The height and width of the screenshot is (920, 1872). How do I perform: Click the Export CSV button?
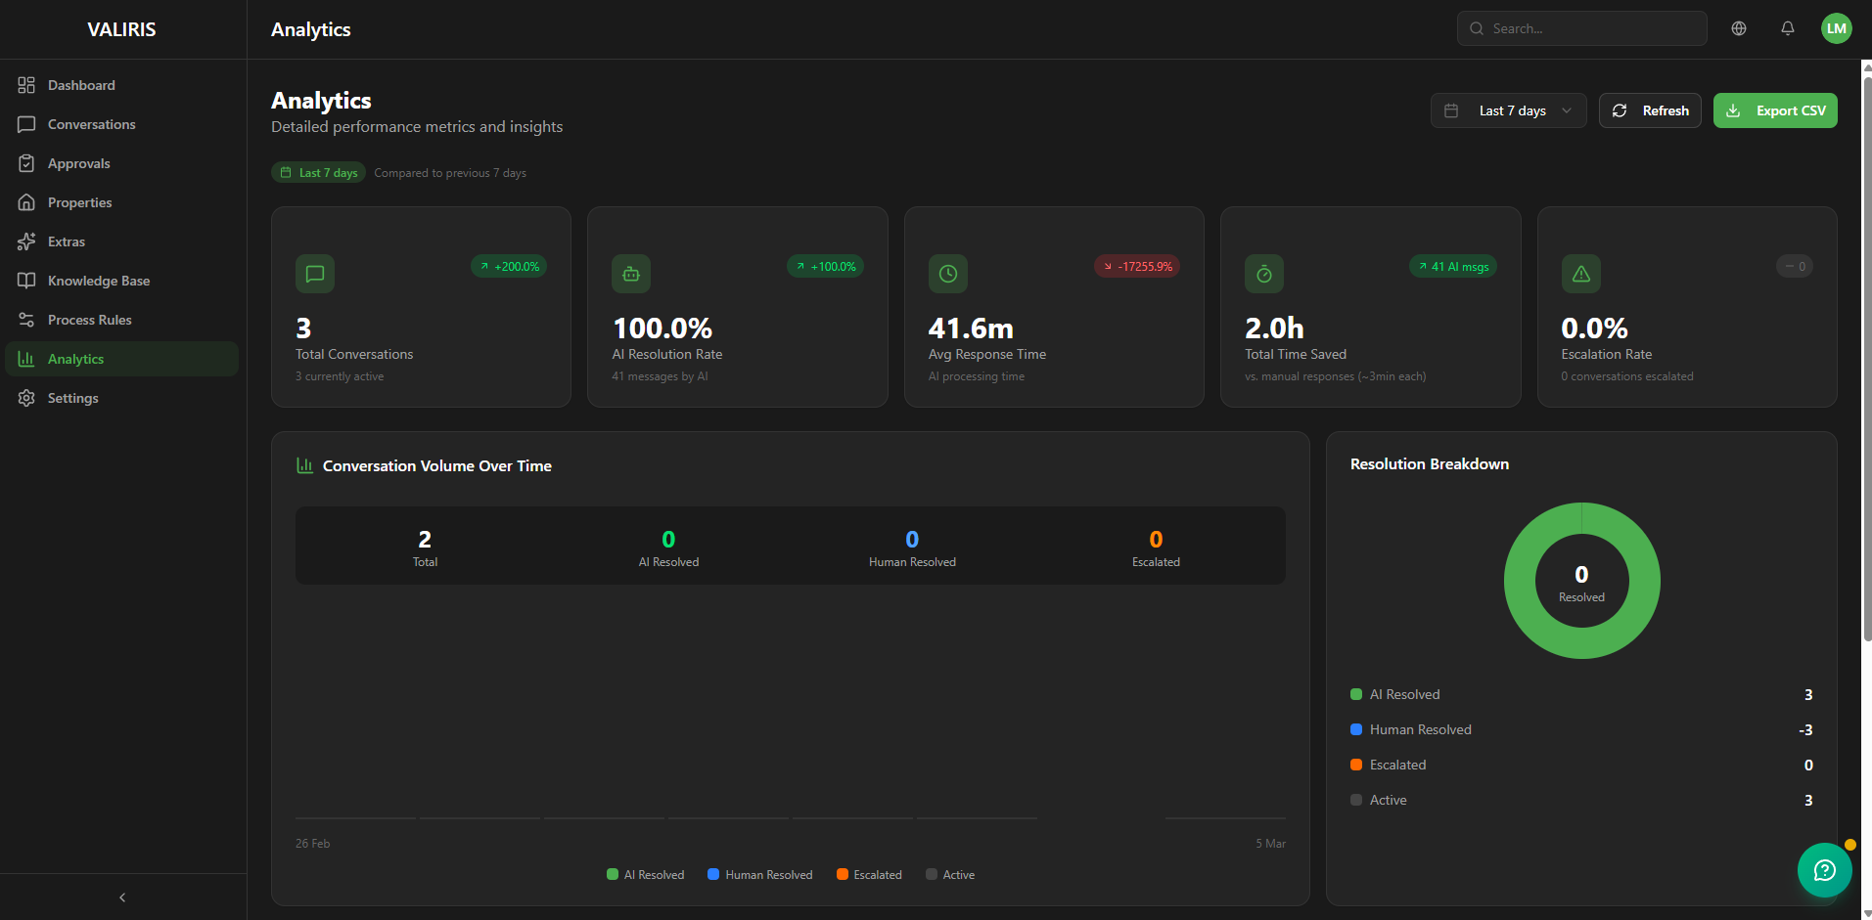tap(1775, 110)
